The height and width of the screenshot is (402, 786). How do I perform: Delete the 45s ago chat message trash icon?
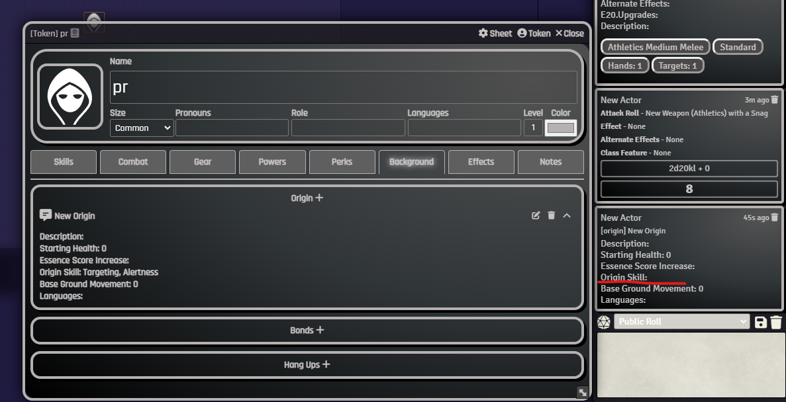pyautogui.click(x=776, y=217)
